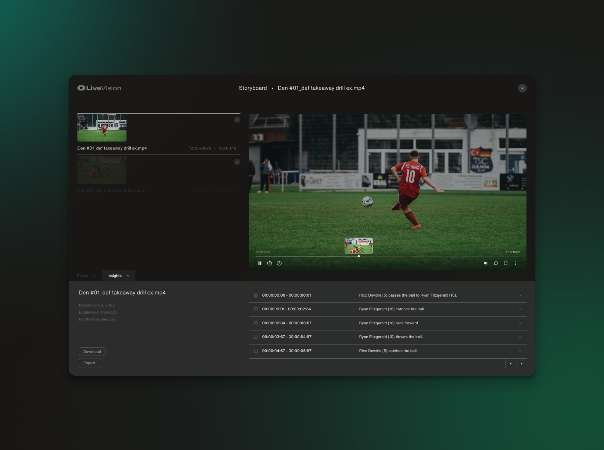Select timestamp 00:00:04:67 - 00:00:05:67
Screen dimensions: 604x450
point(287,351)
